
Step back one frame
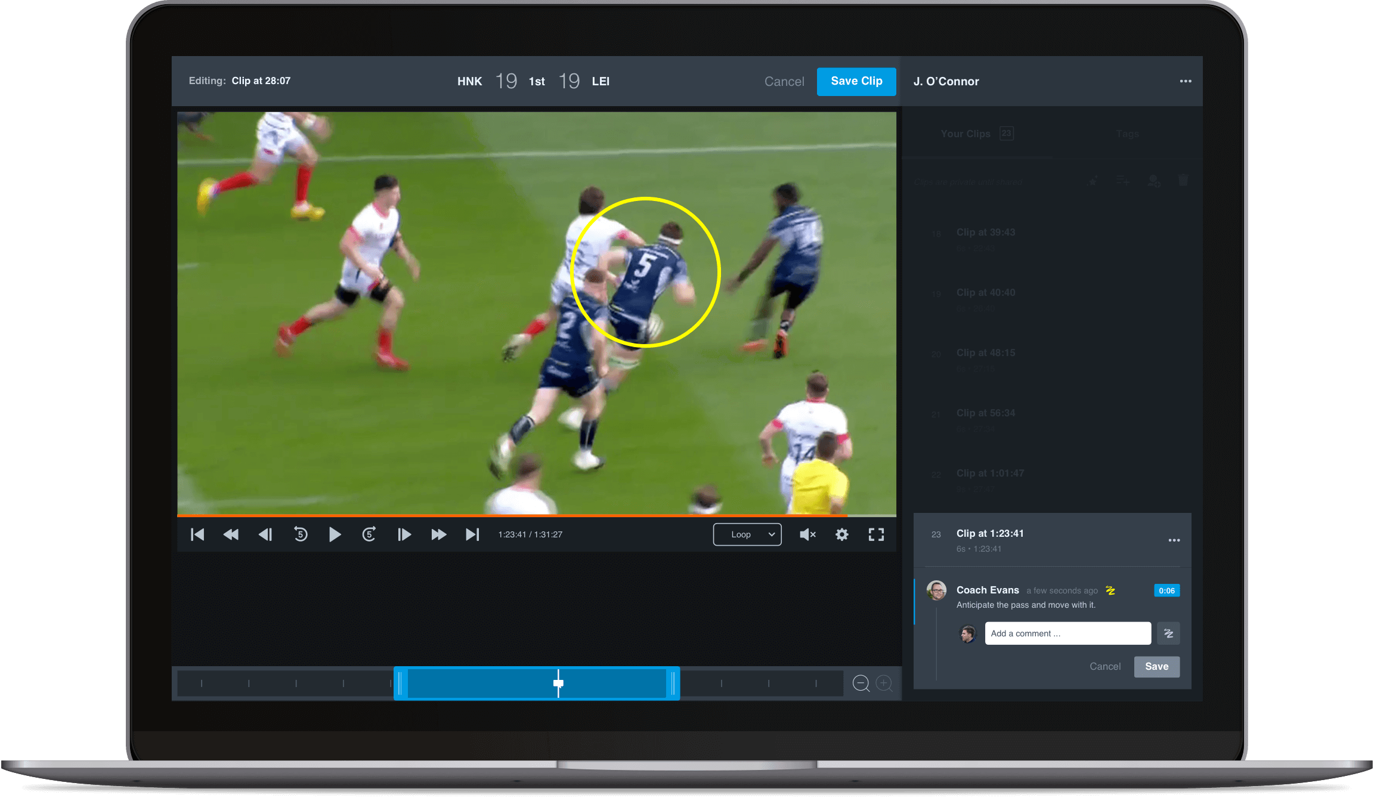265,534
